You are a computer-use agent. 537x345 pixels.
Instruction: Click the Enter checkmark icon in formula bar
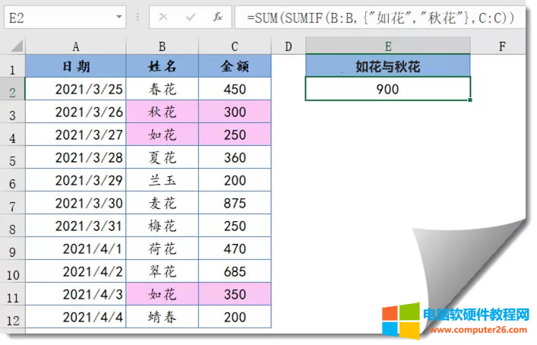click(x=191, y=16)
